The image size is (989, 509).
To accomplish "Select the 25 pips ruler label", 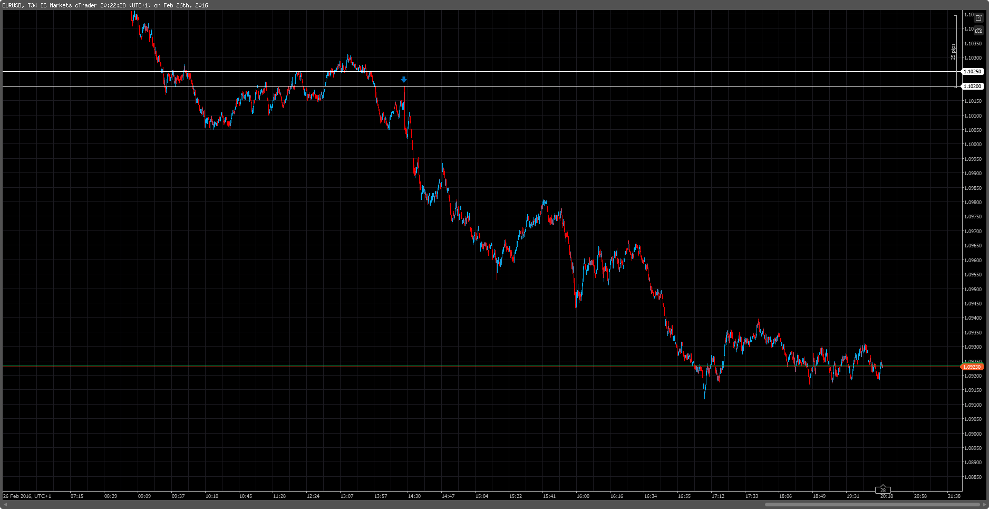I will [x=953, y=51].
